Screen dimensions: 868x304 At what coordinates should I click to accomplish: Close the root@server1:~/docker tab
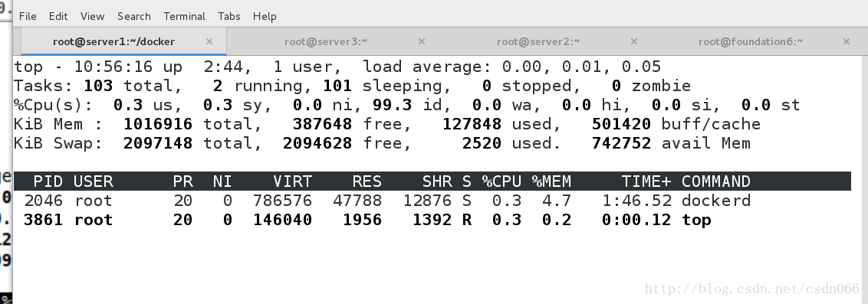pyautogui.click(x=209, y=41)
